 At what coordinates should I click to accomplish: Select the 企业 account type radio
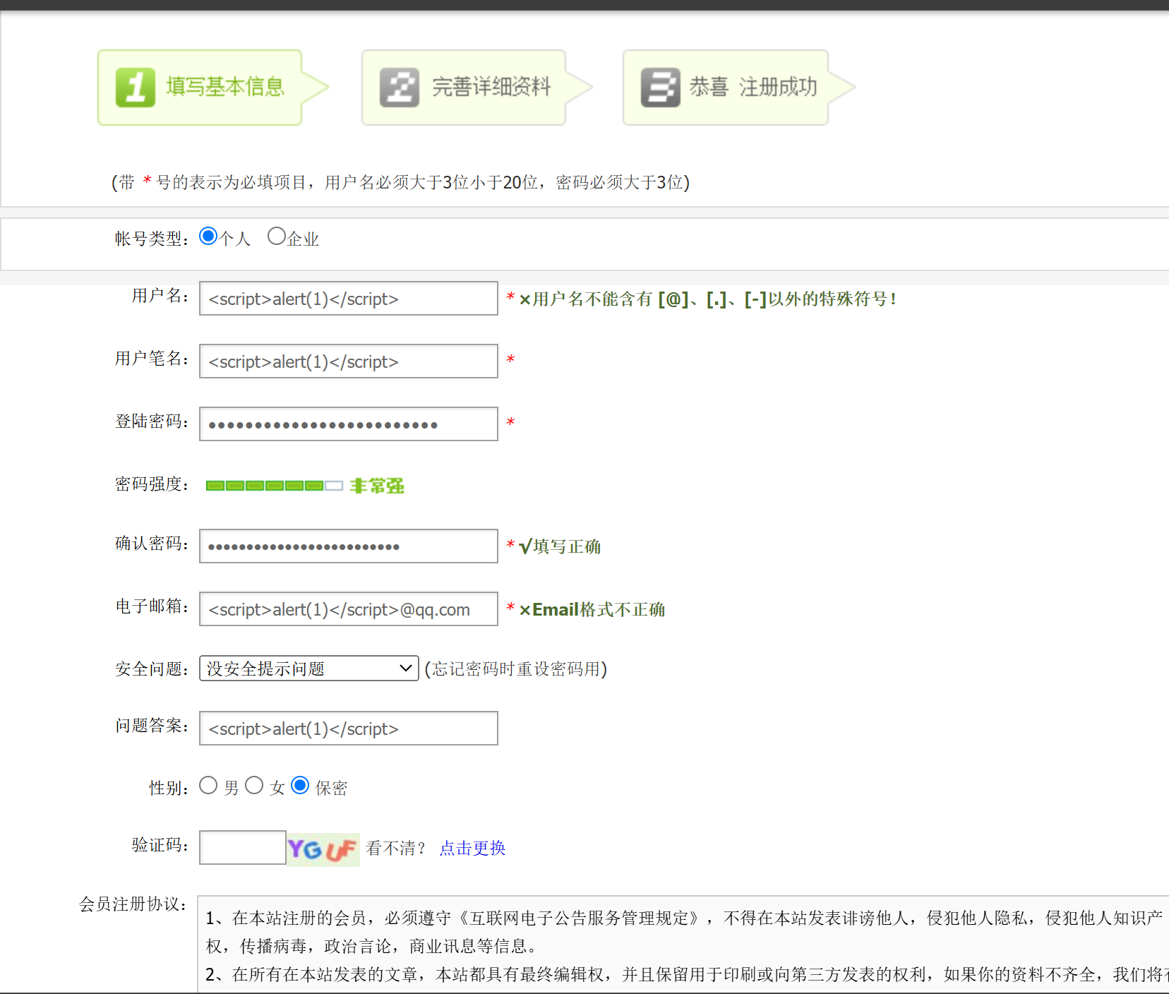[x=277, y=236]
